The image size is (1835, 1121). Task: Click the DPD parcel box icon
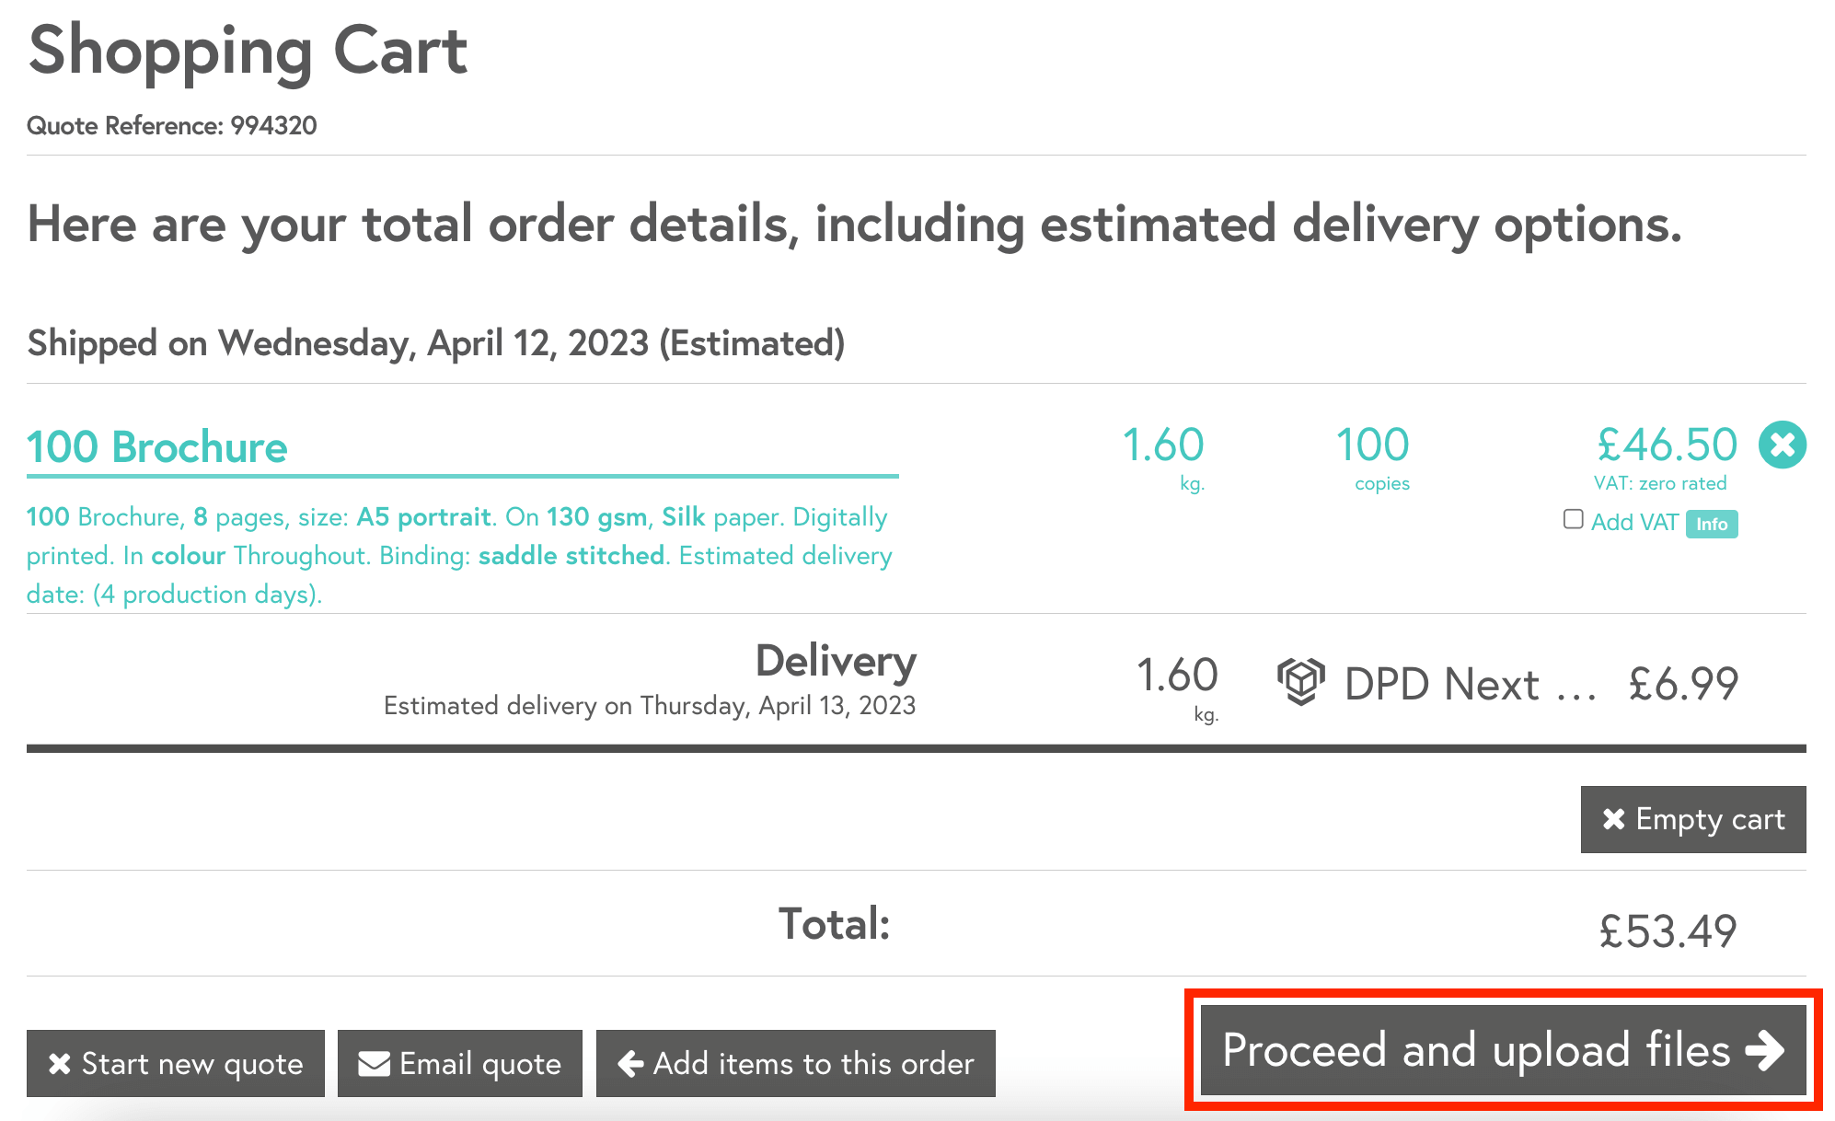pos(1300,682)
